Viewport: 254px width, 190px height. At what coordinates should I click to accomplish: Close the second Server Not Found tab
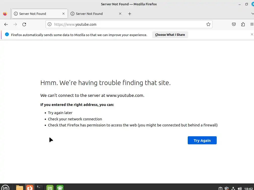click(x=120, y=14)
